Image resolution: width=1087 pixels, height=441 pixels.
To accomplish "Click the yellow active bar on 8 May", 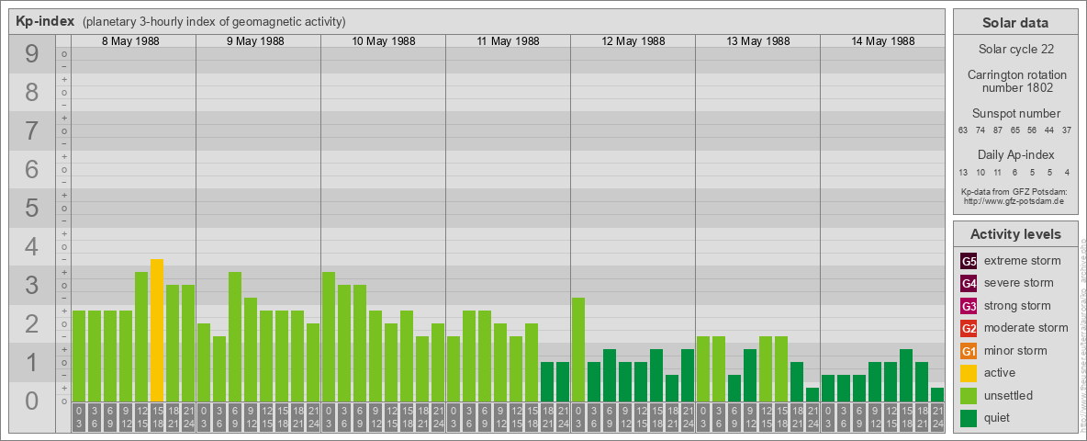I will point(157,330).
